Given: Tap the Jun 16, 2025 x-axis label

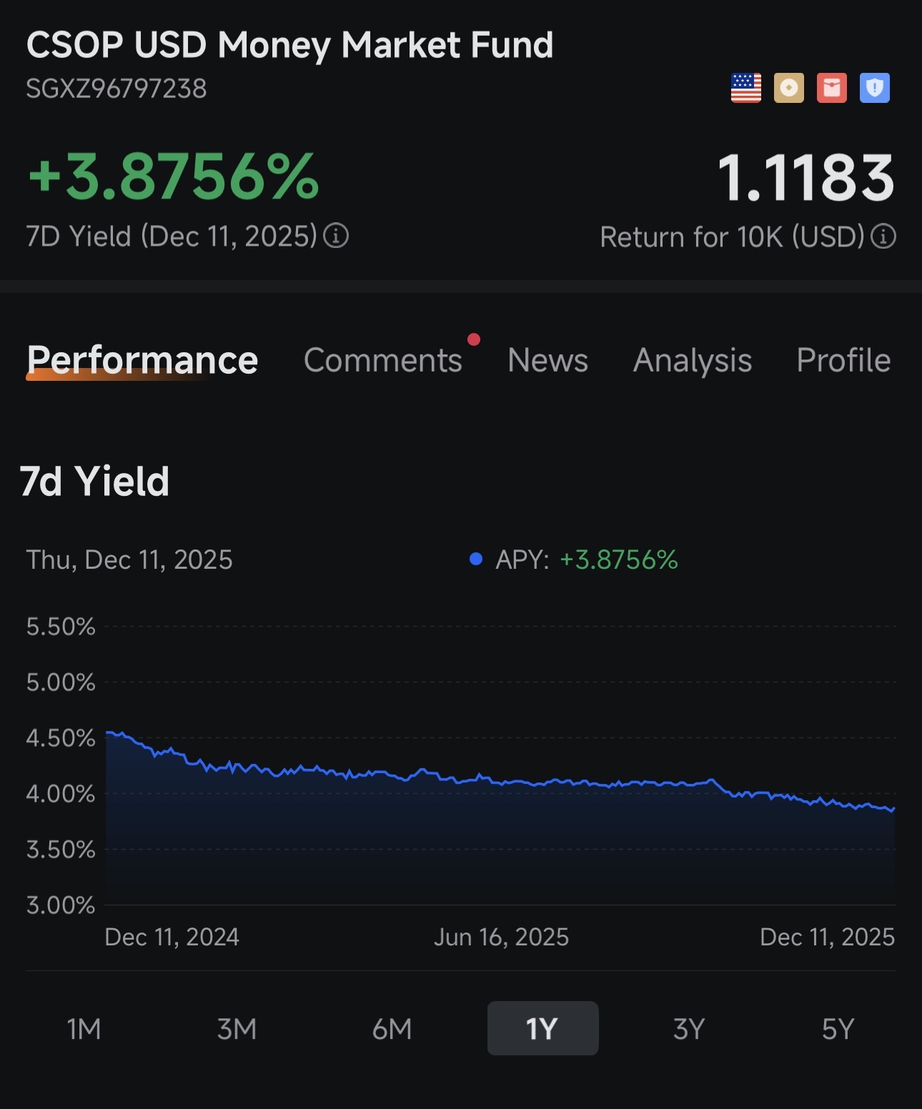Looking at the screenshot, I should point(502,937).
